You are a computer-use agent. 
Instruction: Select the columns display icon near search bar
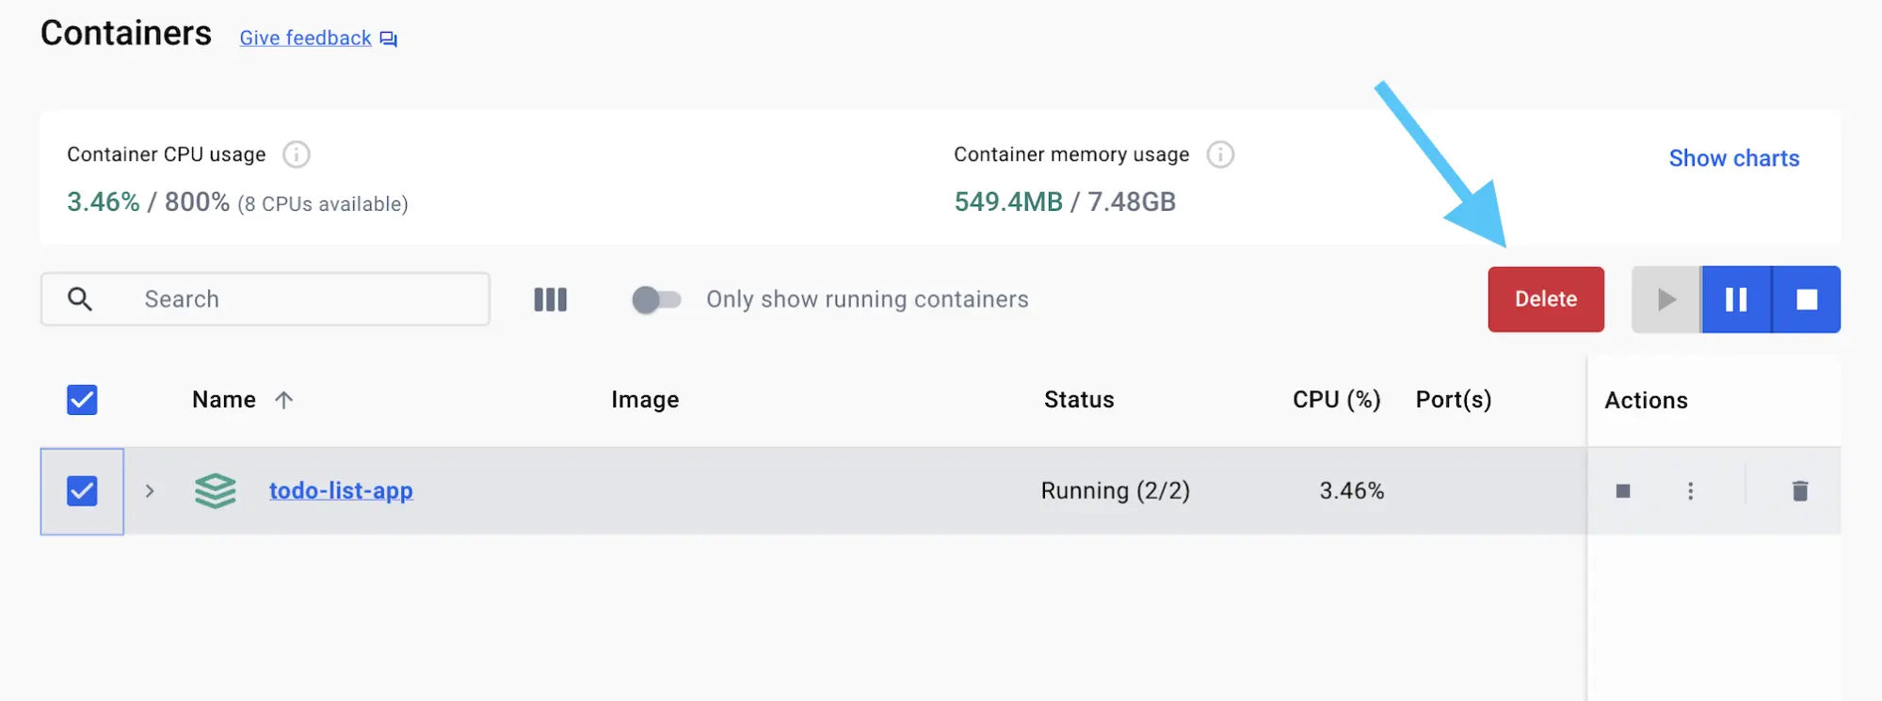tap(550, 299)
